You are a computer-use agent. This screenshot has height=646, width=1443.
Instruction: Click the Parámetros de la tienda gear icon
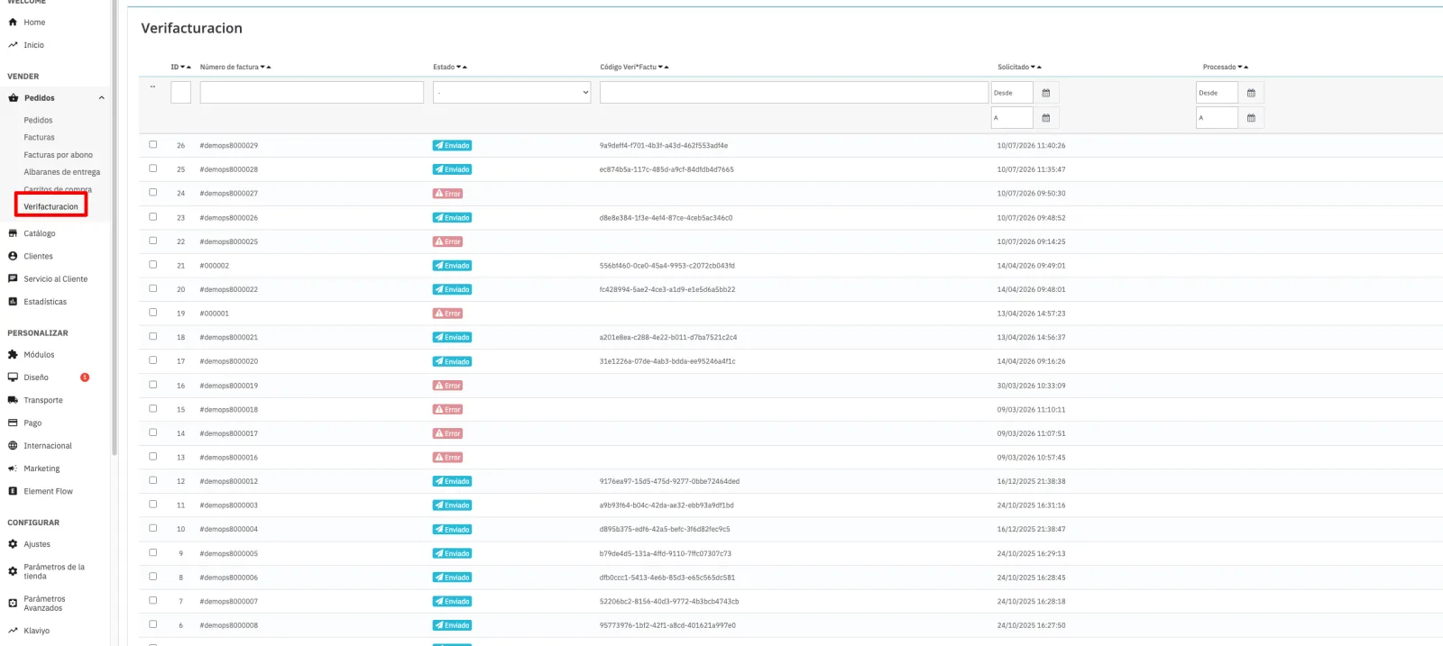point(13,571)
